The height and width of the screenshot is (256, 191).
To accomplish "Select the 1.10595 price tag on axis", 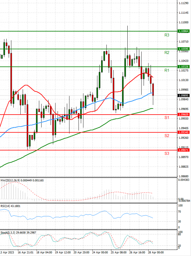I will pos(184,49).
